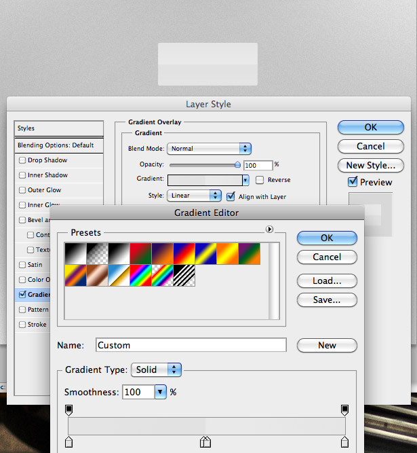This screenshot has height=453, width=417.
Task: Click the Opacity slider handle
Action: [237, 164]
